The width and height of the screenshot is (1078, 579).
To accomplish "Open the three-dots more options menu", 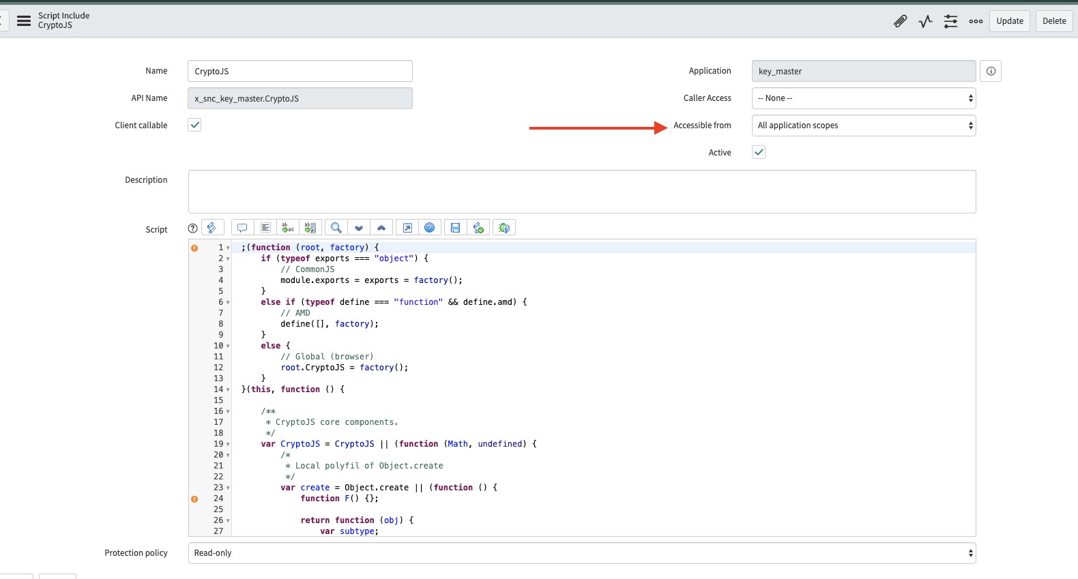I will 976,21.
